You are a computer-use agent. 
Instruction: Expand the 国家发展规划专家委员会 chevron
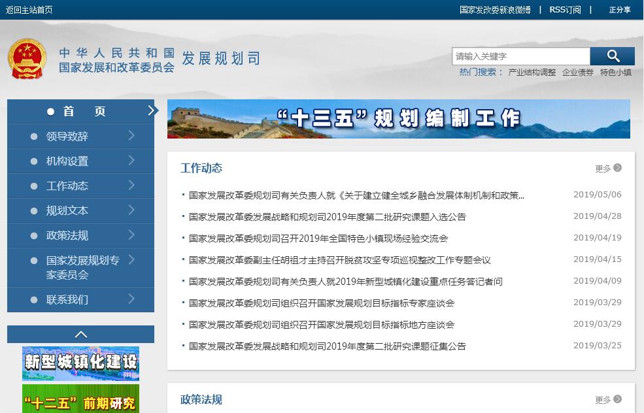click(131, 259)
